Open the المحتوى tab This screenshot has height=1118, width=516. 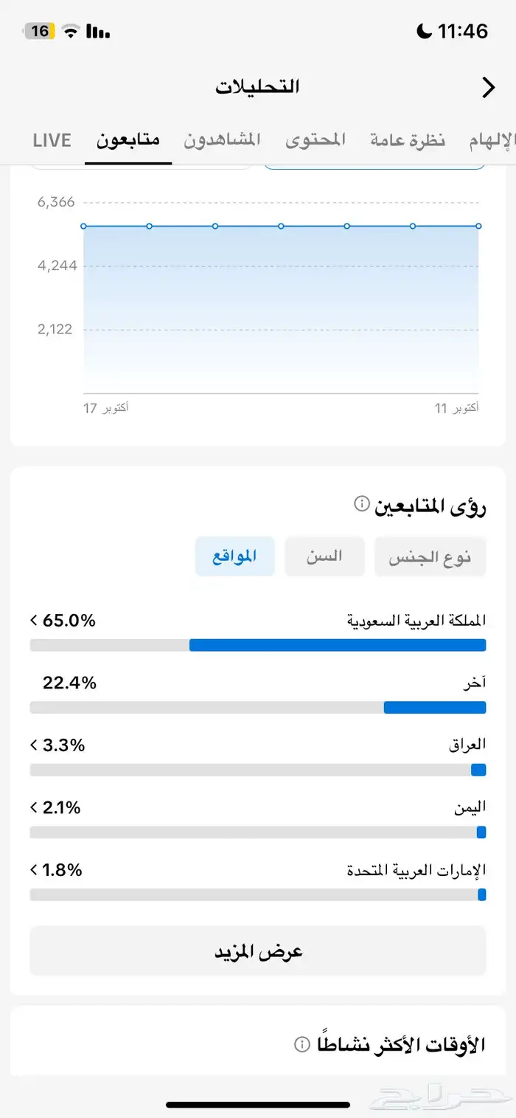(x=315, y=140)
